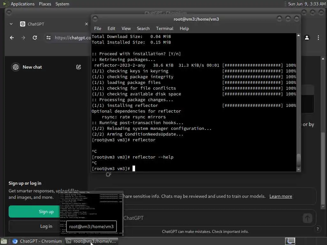This screenshot has width=327, height=245.
Task: Click terminal scrollbar up arrow
Action: tap(299, 36)
